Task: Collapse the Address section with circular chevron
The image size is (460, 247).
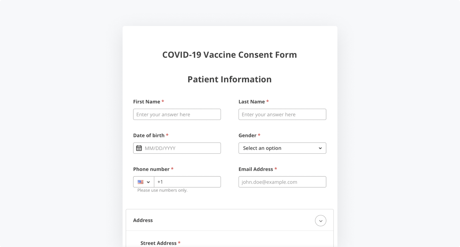Action: 320,220
